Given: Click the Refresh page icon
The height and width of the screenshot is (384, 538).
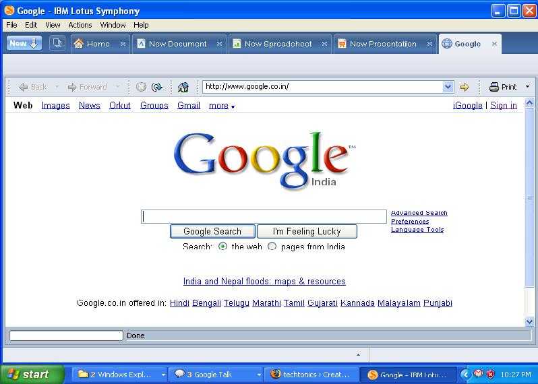Looking at the screenshot, I should click(157, 87).
